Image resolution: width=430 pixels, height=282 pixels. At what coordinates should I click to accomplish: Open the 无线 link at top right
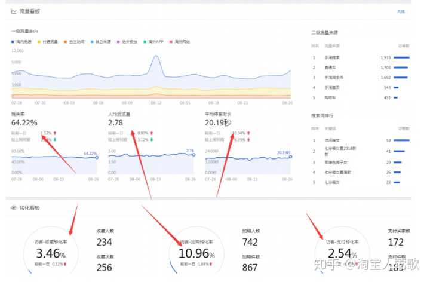400,11
